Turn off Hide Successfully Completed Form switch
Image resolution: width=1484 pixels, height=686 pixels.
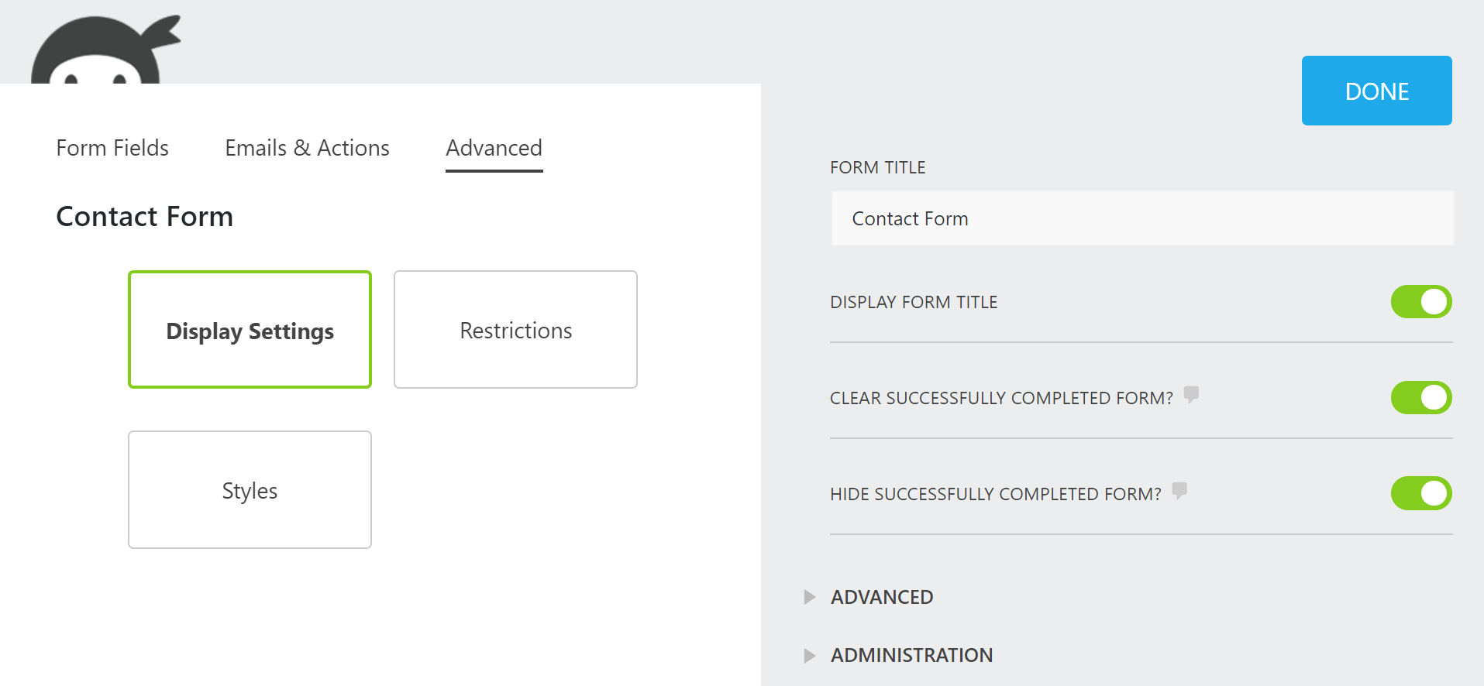1420,494
